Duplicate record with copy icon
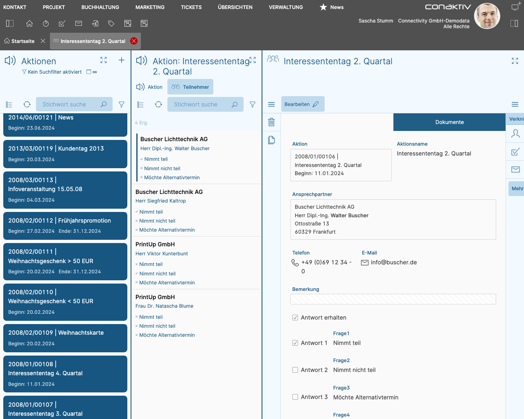Screen dimensions: 524x419 pyautogui.click(x=271, y=140)
